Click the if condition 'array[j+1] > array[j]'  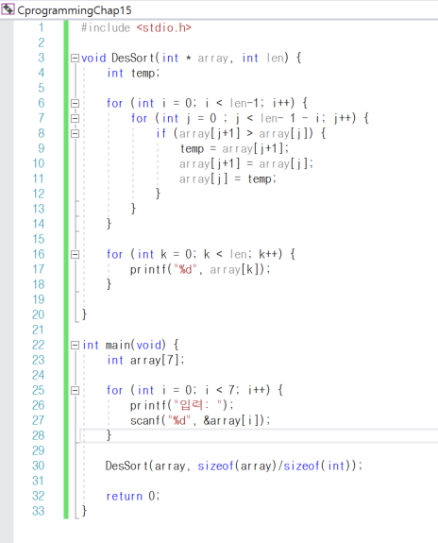(244, 133)
